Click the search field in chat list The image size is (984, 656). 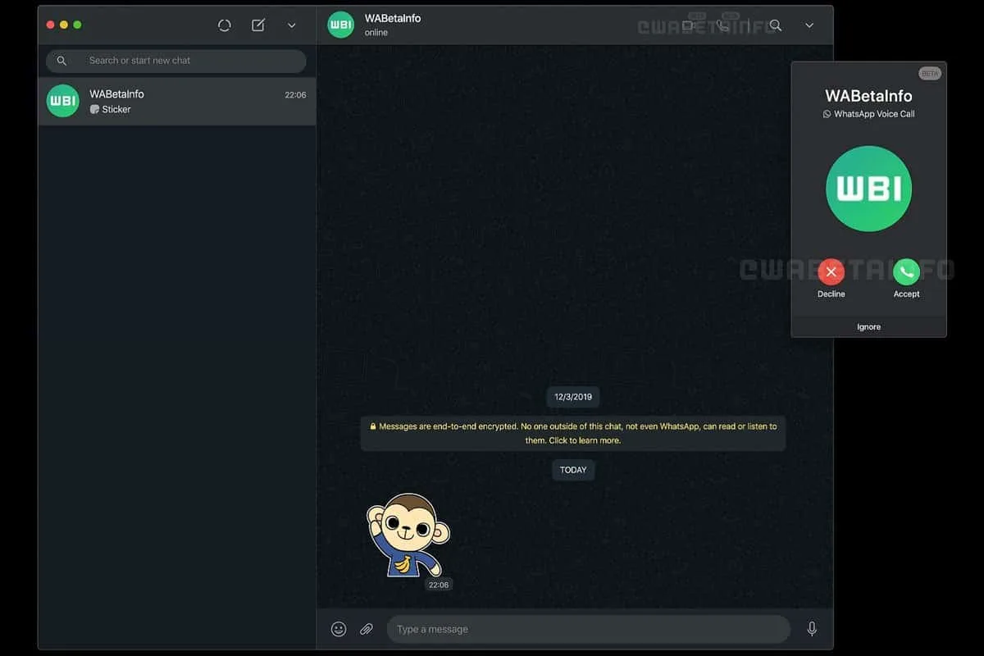pos(176,61)
